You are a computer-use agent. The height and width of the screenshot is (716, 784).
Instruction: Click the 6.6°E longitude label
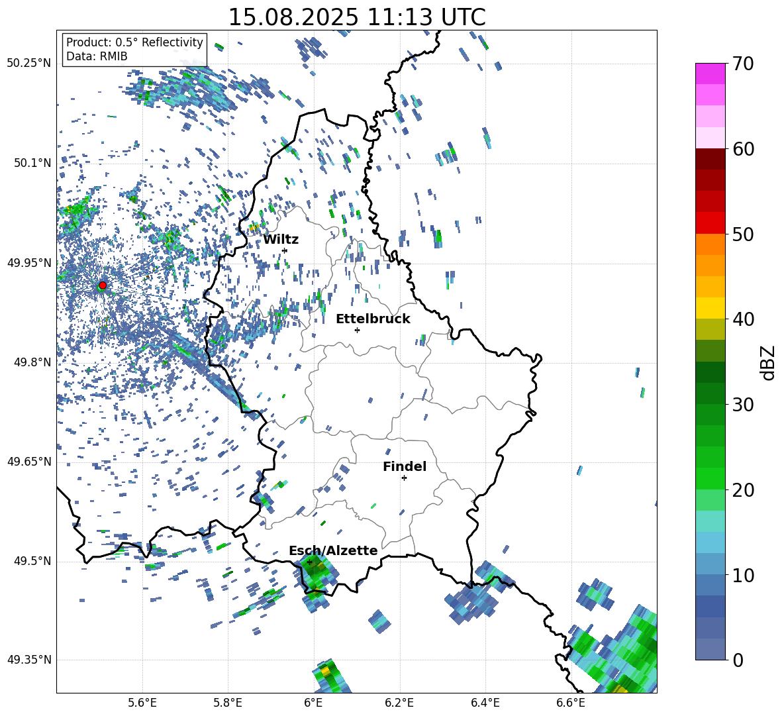(x=571, y=703)
